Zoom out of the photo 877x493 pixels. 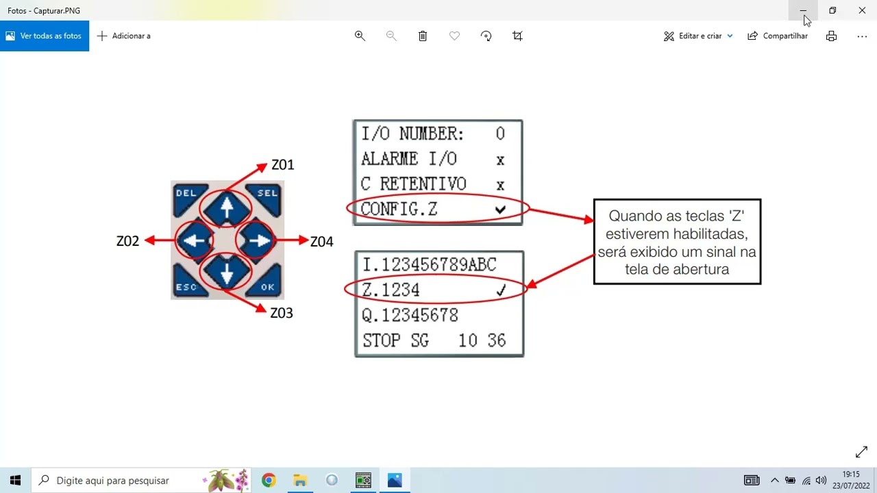tap(391, 36)
